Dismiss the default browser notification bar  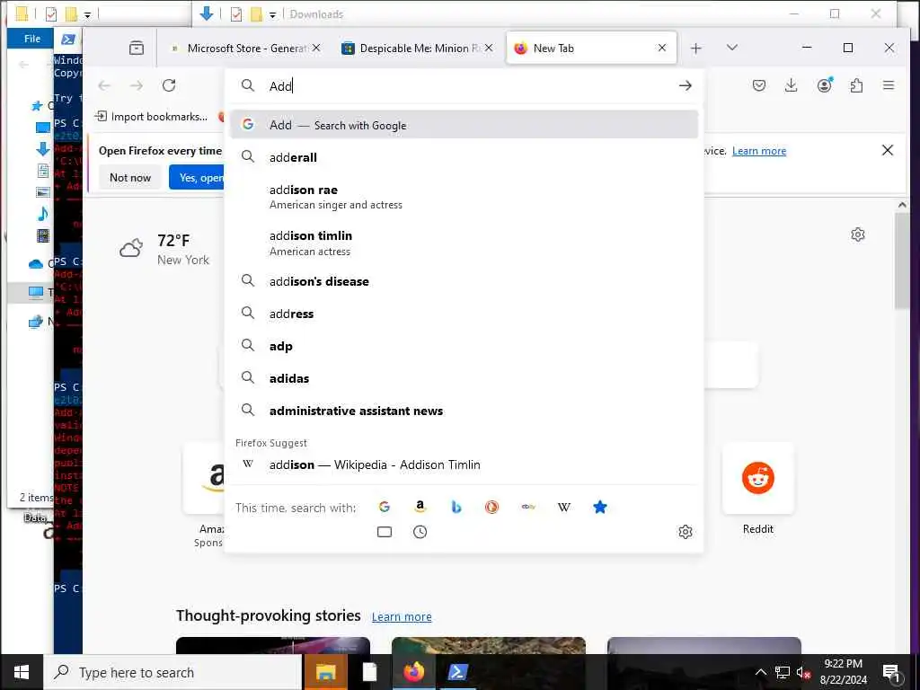tap(887, 151)
